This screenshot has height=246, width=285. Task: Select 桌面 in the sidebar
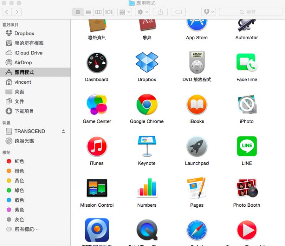point(35,92)
